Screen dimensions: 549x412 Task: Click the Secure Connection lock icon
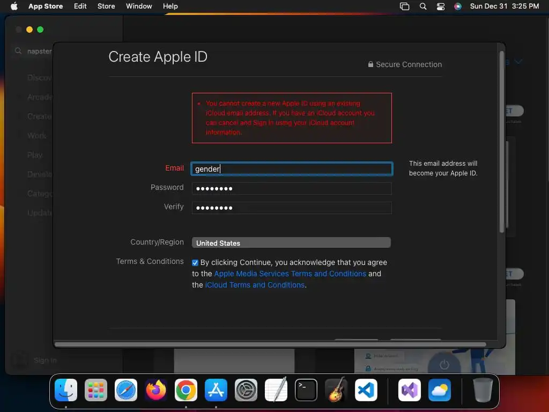coord(370,64)
